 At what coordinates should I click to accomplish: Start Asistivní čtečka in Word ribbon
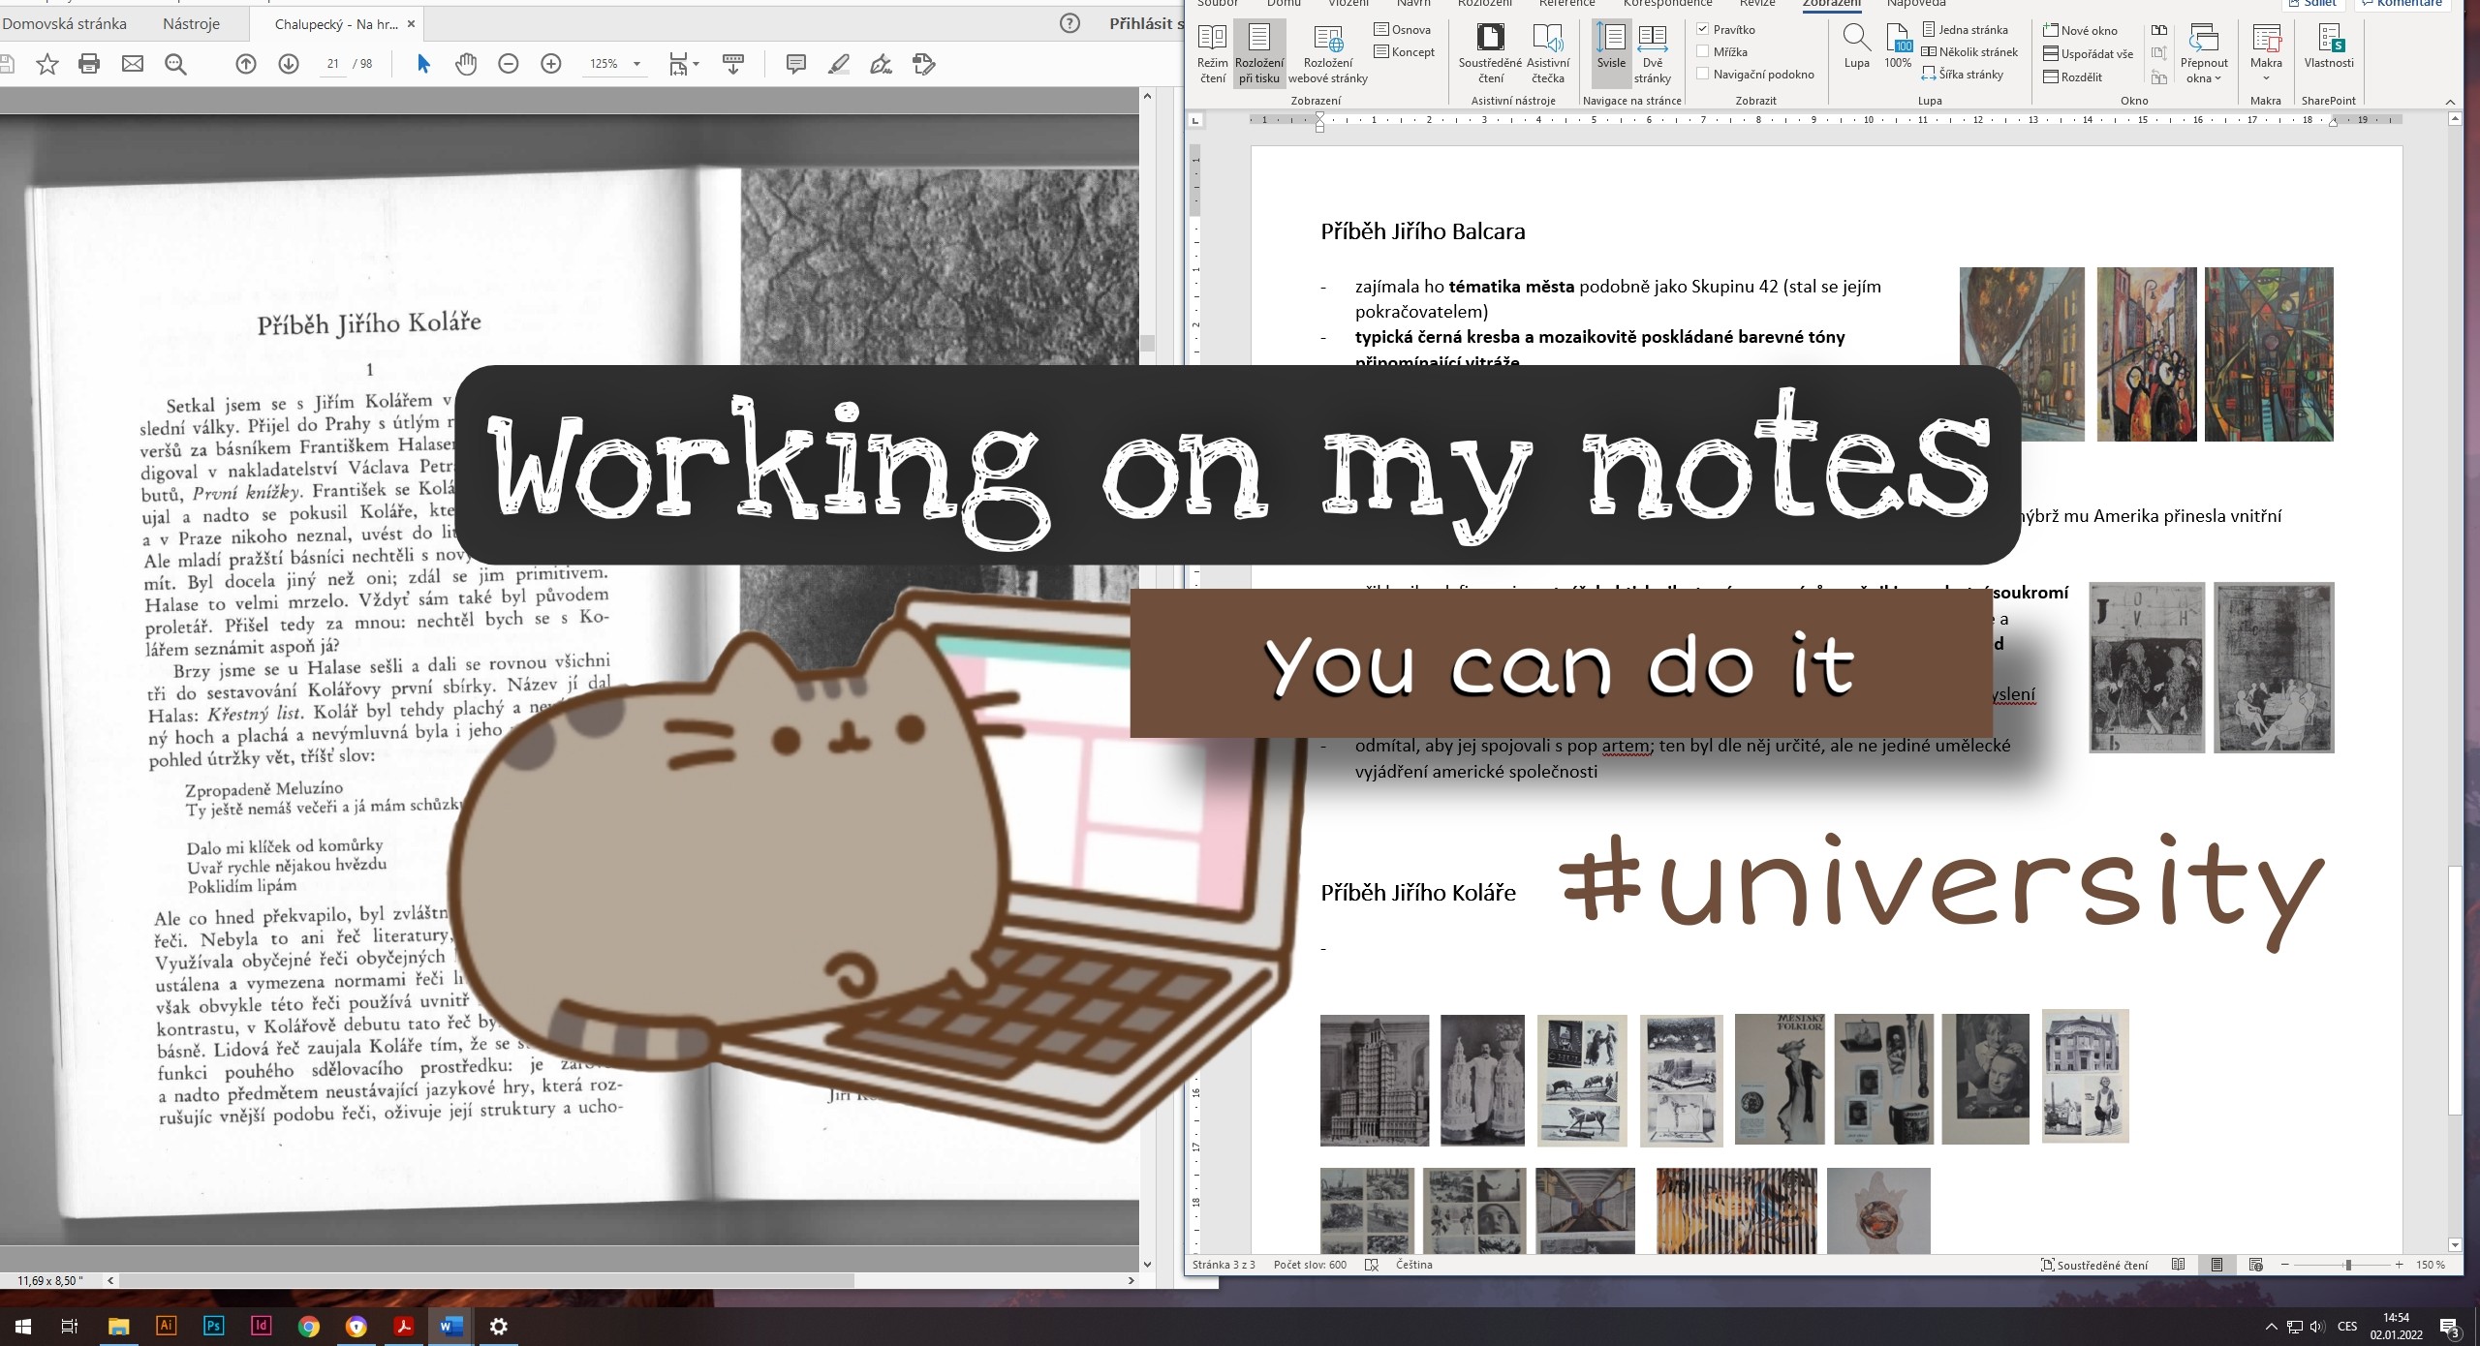point(1548,54)
